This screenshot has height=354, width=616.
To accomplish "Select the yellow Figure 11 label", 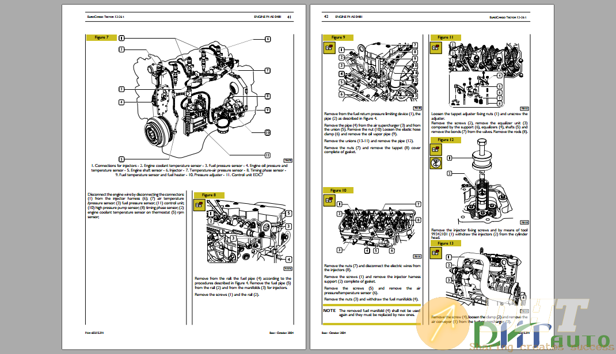I will [x=446, y=37].
